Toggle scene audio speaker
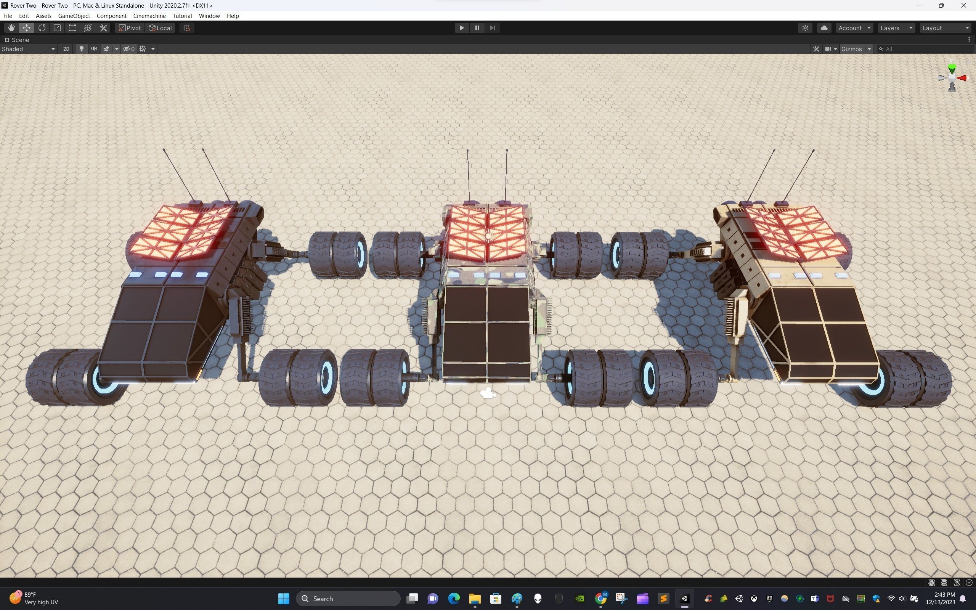 coord(94,49)
